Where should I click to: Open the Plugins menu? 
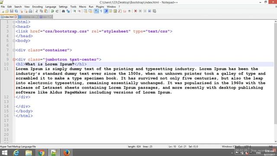point(100,7)
